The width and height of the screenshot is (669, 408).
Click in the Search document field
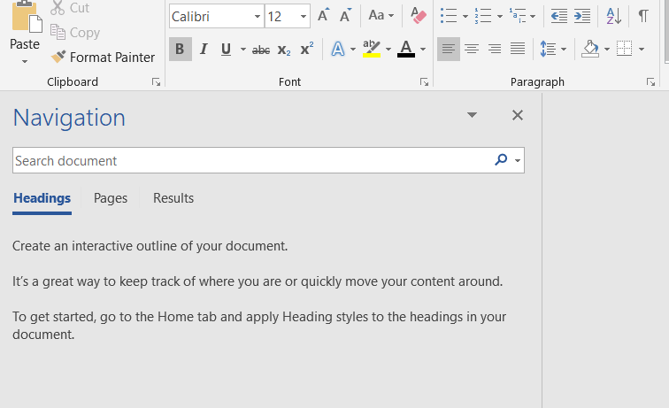pos(248,161)
